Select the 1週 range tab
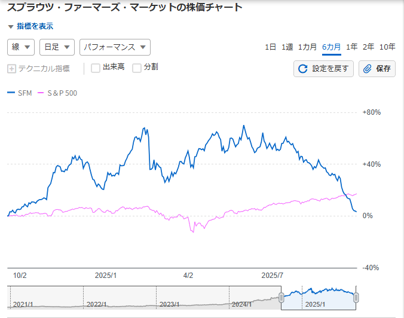Viewport: 404px width, 318px height. click(287, 47)
